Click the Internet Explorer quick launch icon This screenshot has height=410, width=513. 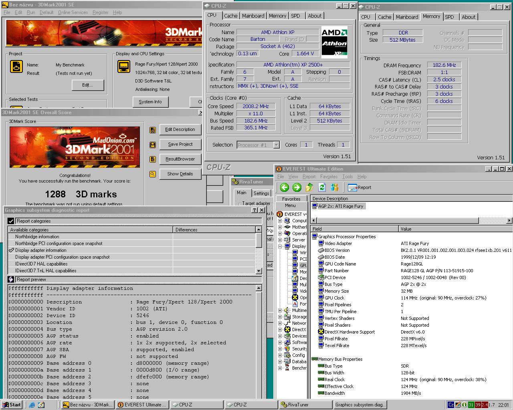(32, 405)
